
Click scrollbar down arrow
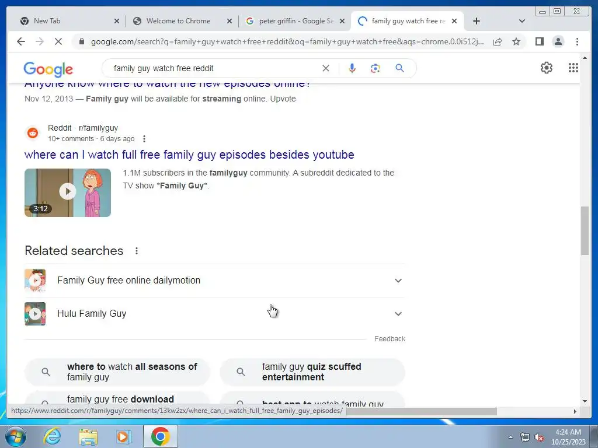(x=585, y=401)
